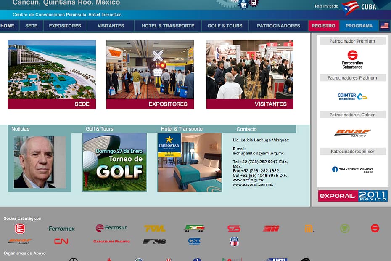This screenshot has width=391, height=261.
Task: Click the Hotel & Transporte section heading
Action: pyautogui.click(x=182, y=129)
